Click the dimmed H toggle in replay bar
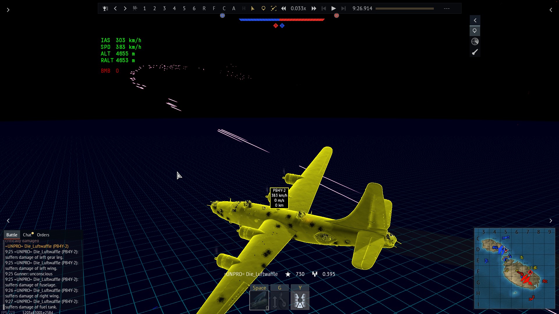Image resolution: width=559 pixels, height=314 pixels. point(244,8)
